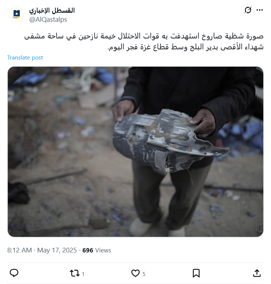Like the post with the heart icon
Screen dimensions: 271x284
pyautogui.click(x=135, y=273)
